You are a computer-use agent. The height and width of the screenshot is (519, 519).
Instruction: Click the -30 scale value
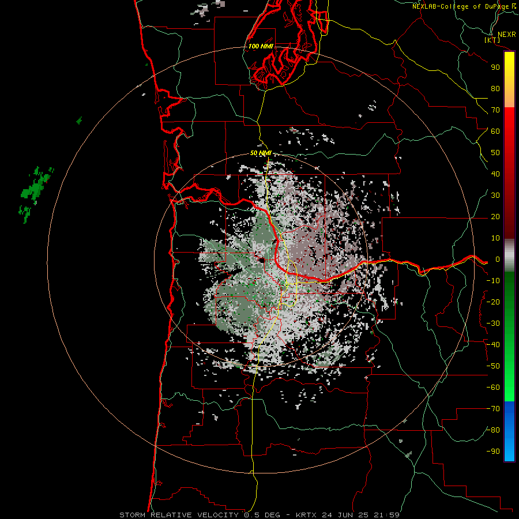point(493,324)
